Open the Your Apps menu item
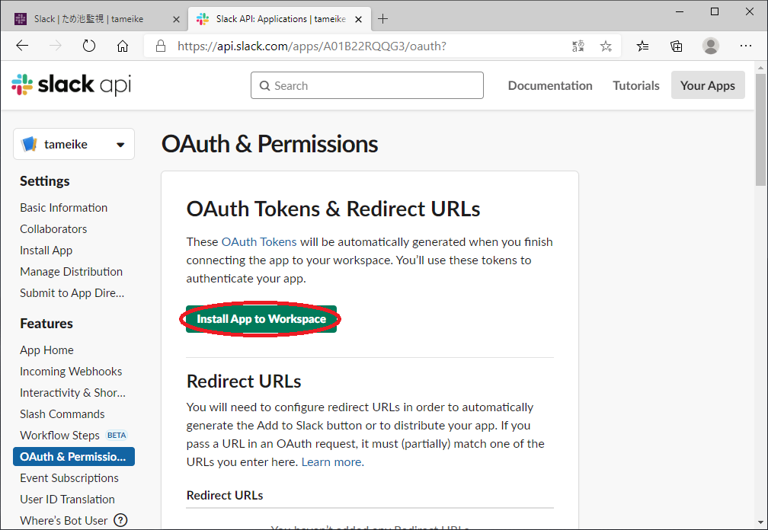The image size is (768, 530). (707, 85)
